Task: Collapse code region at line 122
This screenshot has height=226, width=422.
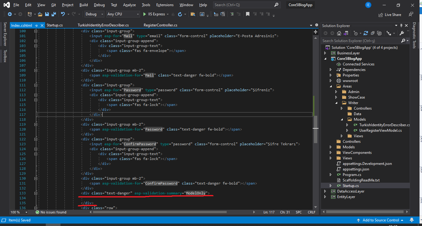Action: tap(36, 139)
